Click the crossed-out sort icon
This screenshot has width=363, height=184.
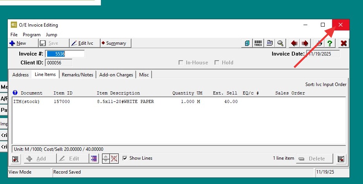click(x=114, y=159)
